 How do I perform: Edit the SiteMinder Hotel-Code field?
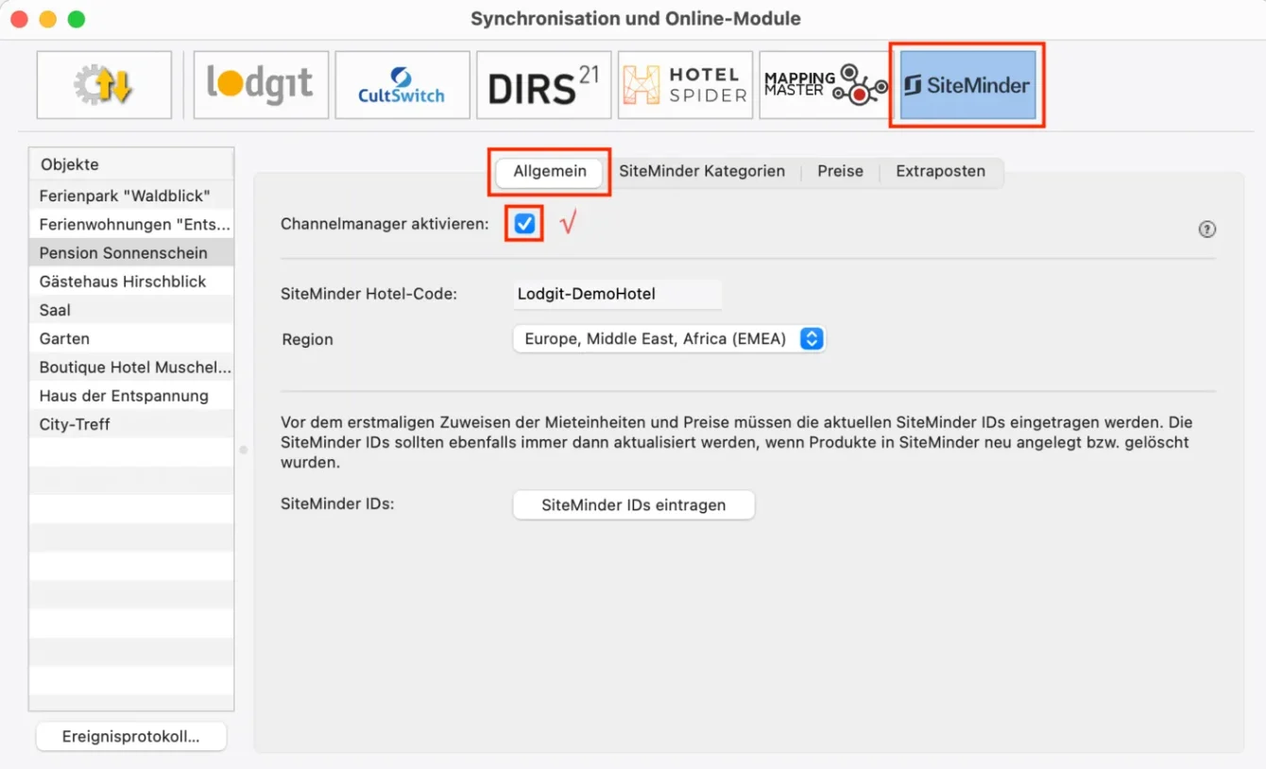(x=618, y=294)
